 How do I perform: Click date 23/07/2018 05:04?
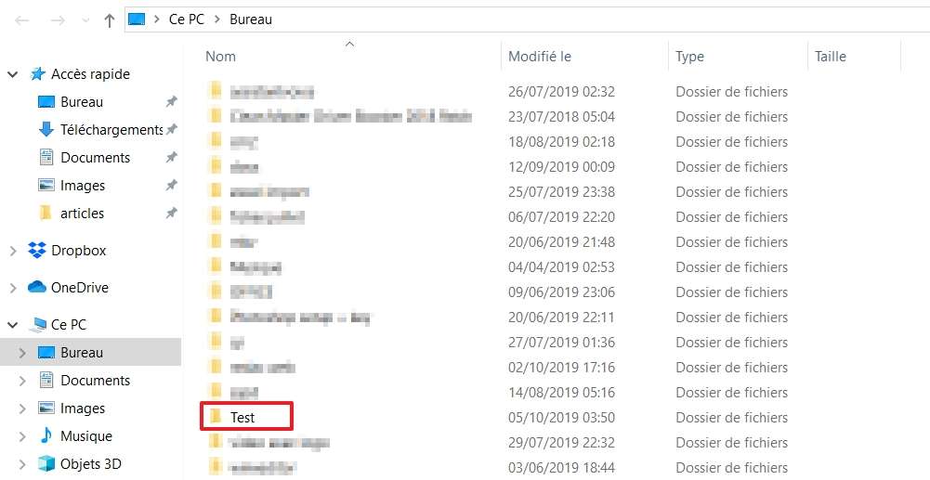[x=561, y=117]
